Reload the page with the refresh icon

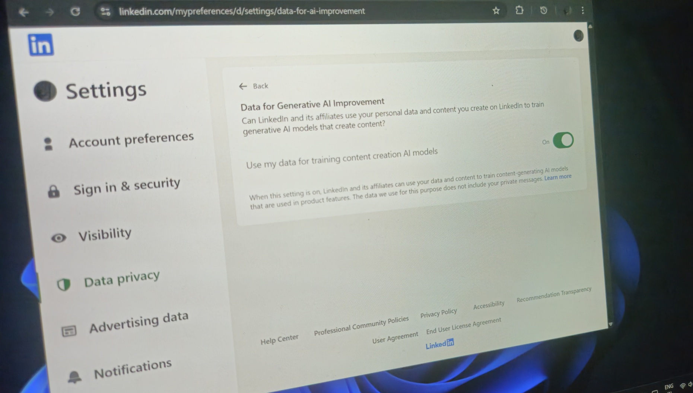(76, 12)
